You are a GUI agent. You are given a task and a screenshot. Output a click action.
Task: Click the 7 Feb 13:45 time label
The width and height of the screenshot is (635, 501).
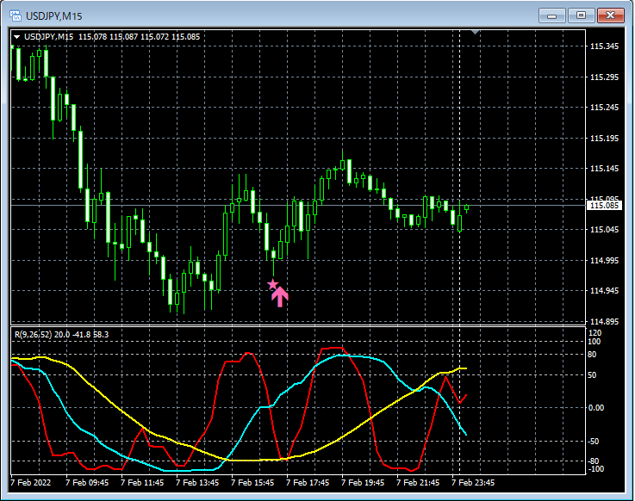197,482
